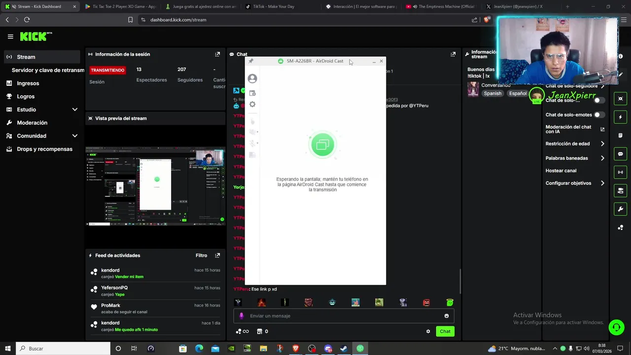
Task: Click the Enviar un mensaje field
Action: [344, 316]
